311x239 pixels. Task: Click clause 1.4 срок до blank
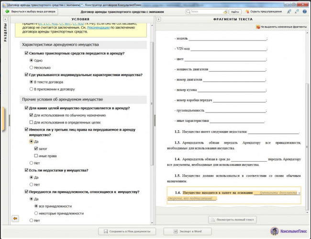coord(249,160)
